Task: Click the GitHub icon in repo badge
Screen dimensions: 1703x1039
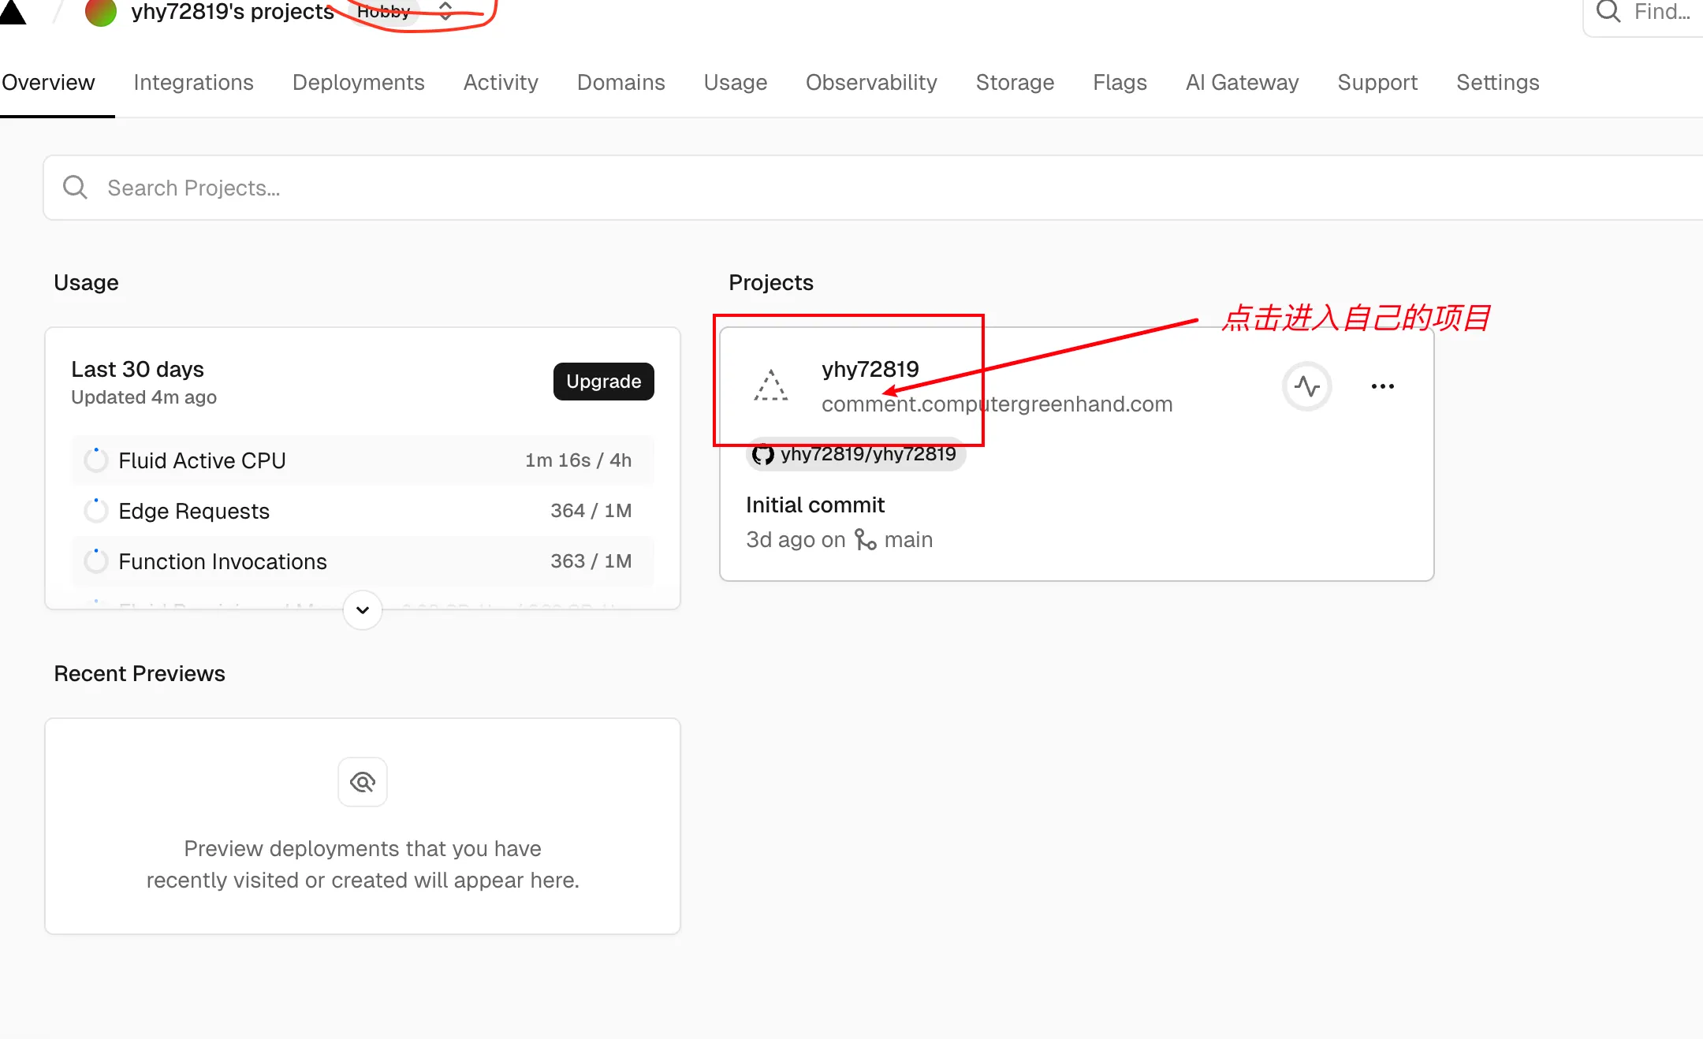Action: coord(762,454)
